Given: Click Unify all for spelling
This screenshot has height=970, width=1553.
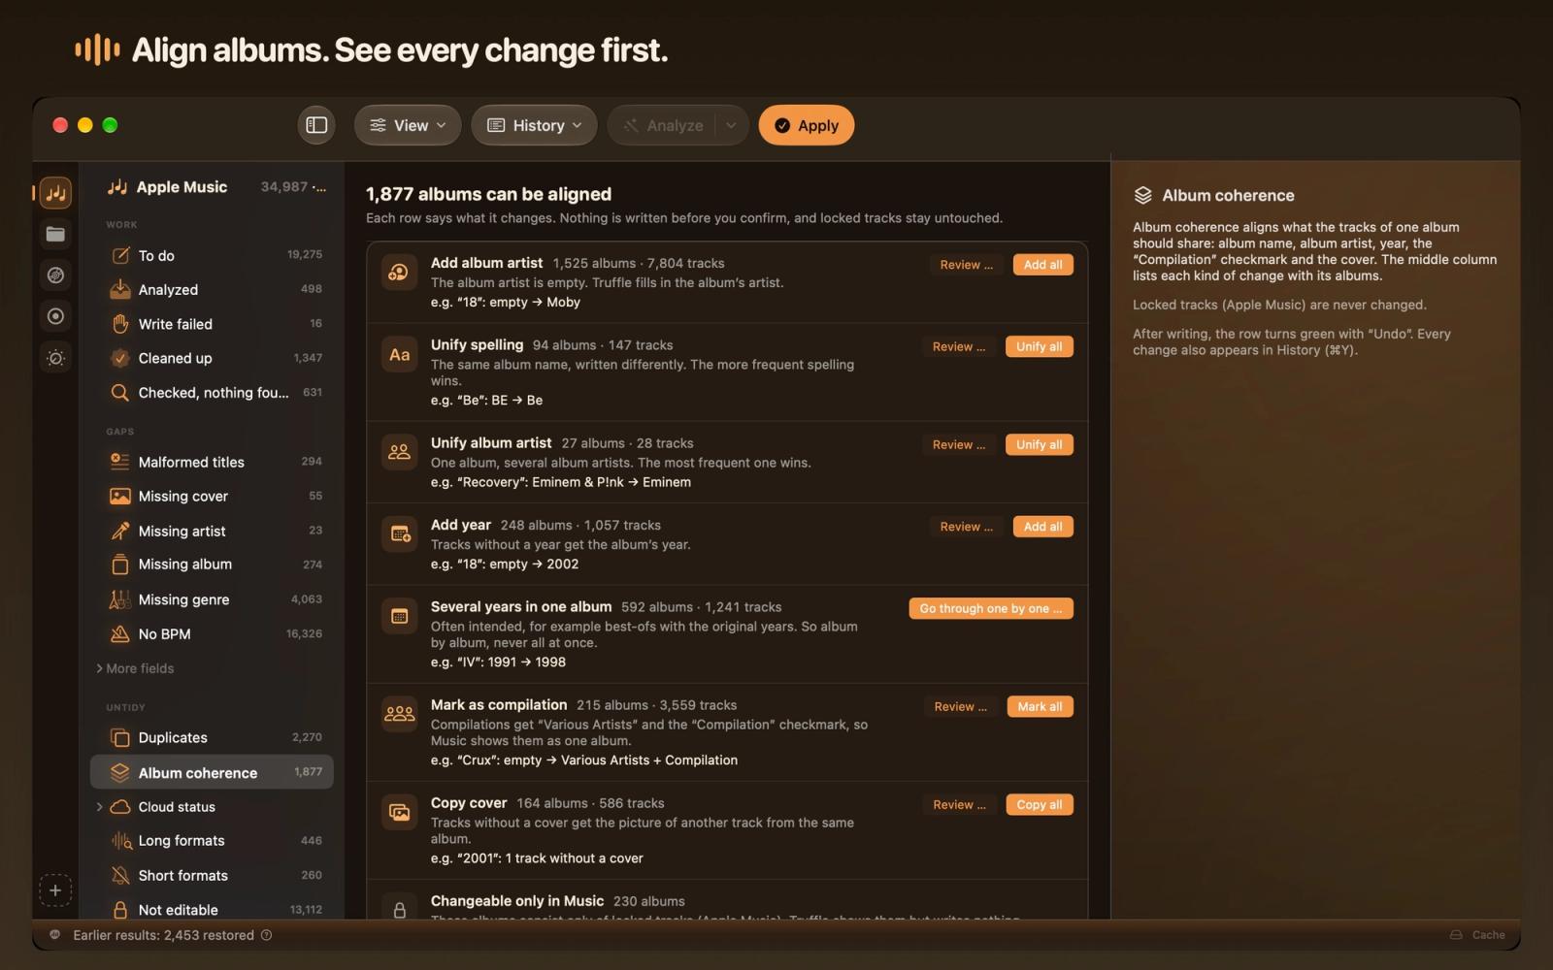Looking at the screenshot, I should [x=1039, y=346].
